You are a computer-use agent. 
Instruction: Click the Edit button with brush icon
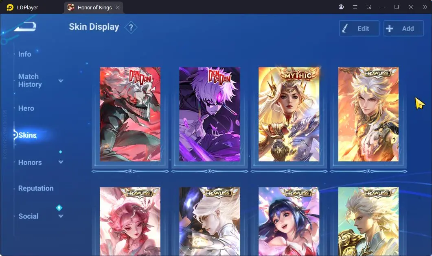359,28
